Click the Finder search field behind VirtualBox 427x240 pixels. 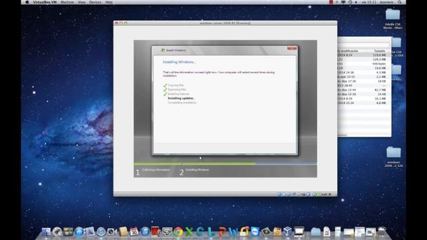tap(364, 45)
